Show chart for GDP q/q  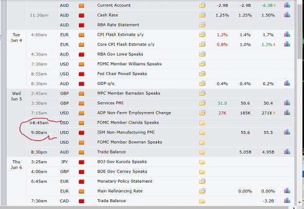287,83
